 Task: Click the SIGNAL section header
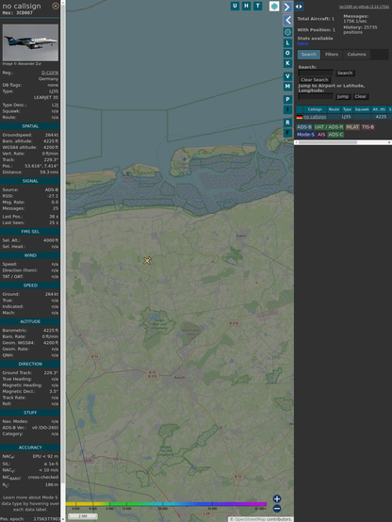[x=30, y=181]
